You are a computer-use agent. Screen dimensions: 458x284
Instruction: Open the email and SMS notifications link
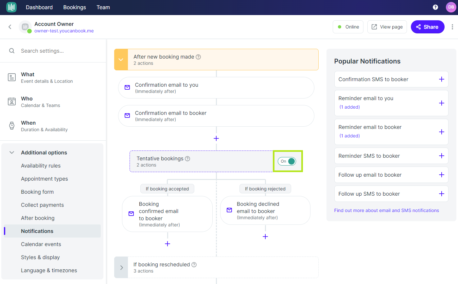pos(387,210)
